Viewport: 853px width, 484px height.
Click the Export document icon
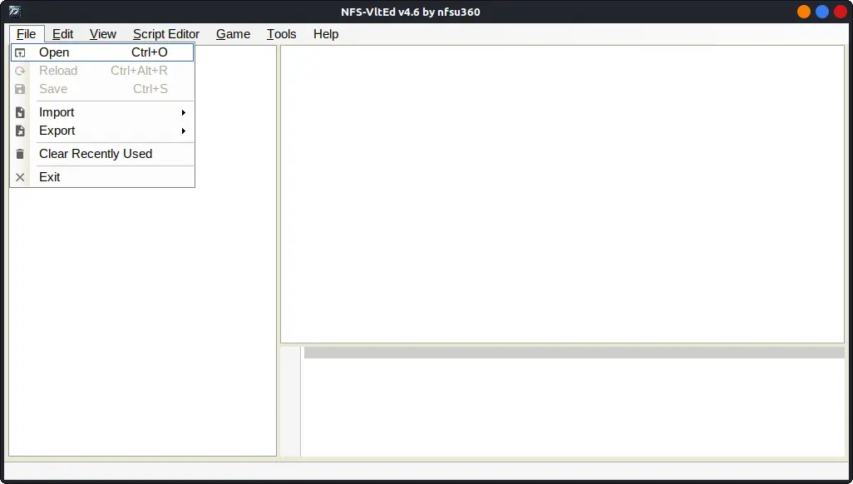(20, 131)
